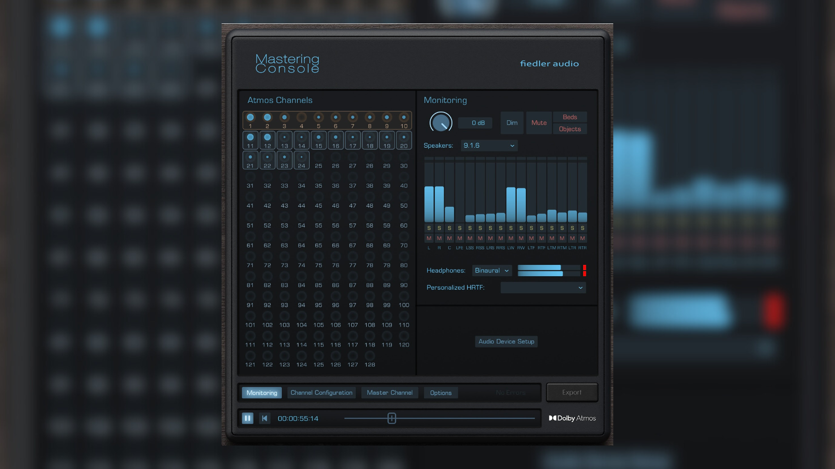The height and width of the screenshot is (469, 835).
Task: Click the Dolby Atmos logo
Action: click(573, 418)
